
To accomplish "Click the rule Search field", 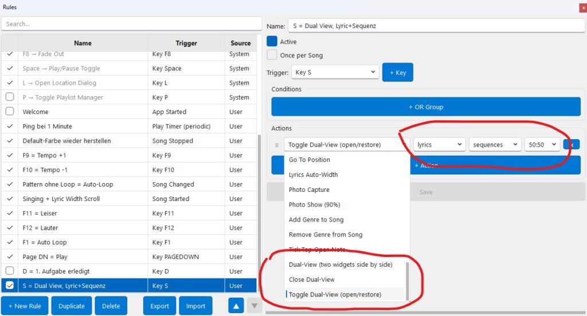I will point(132,24).
